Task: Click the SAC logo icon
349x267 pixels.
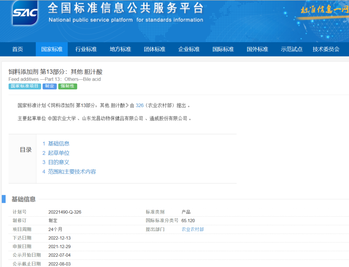Action: pyautogui.click(x=25, y=13)
